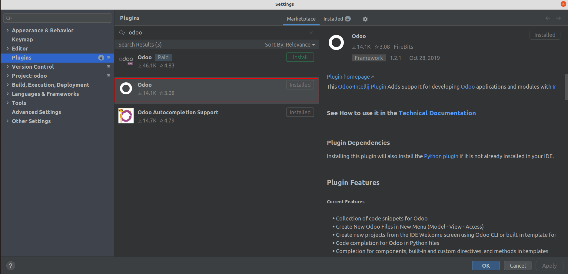Click the Plugin Features heading
The image size is (568, 274).
(353, 183)
